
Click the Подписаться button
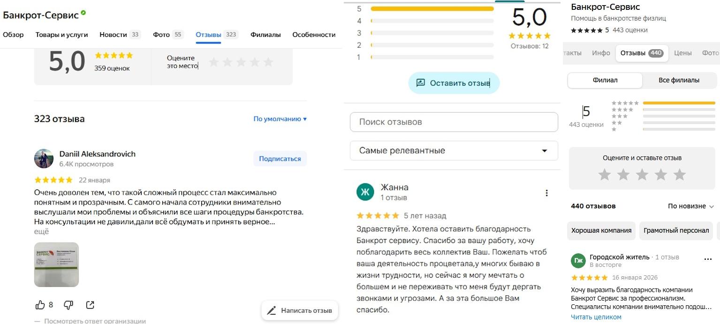point(280,159)
